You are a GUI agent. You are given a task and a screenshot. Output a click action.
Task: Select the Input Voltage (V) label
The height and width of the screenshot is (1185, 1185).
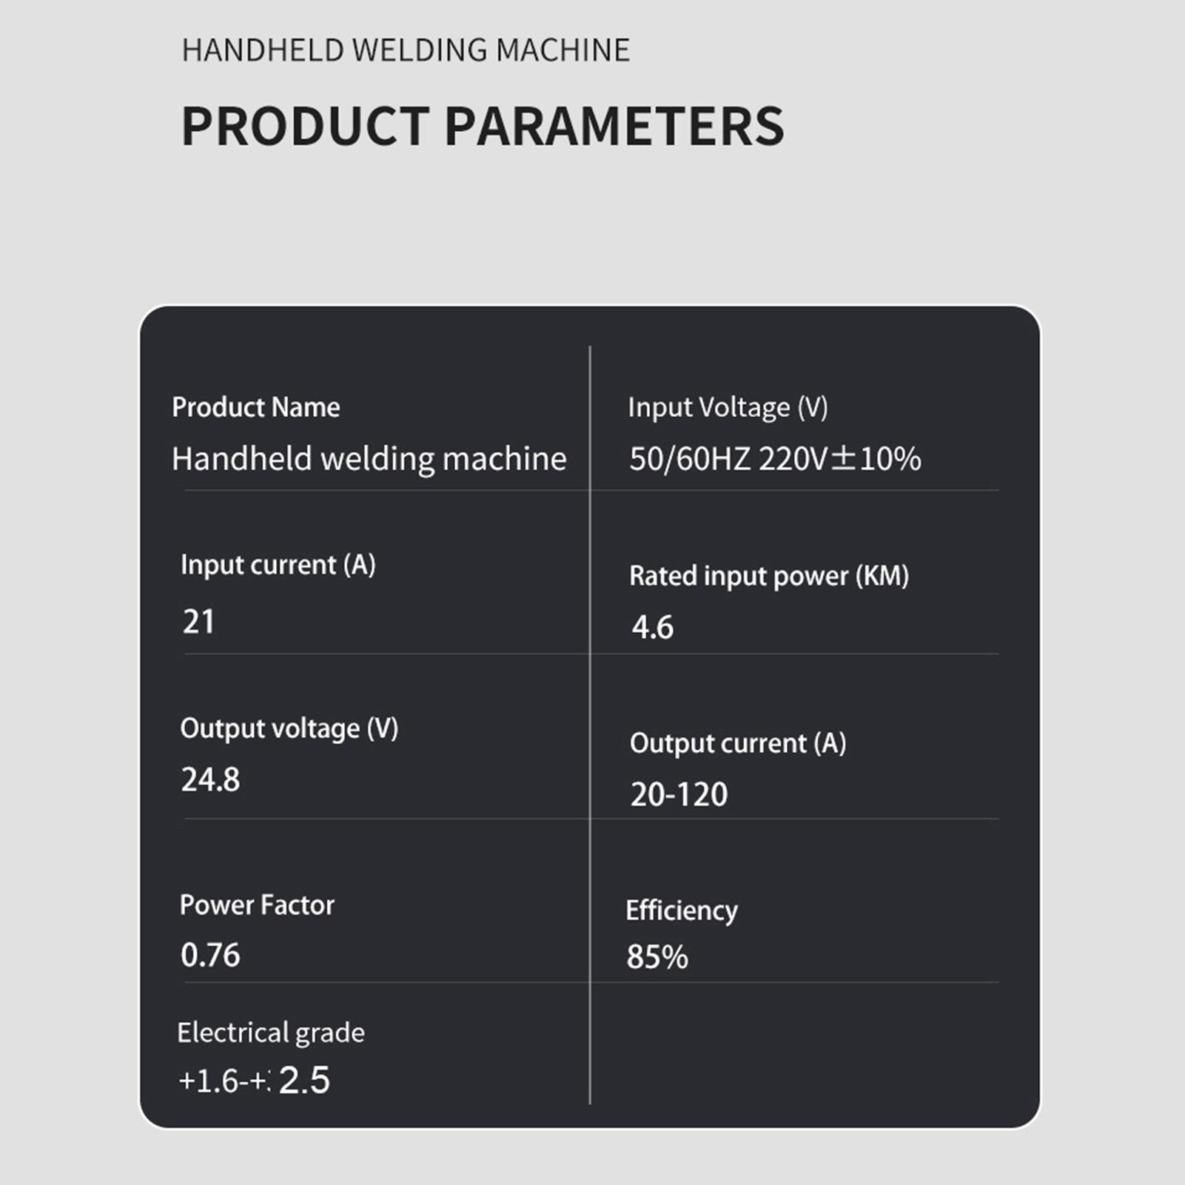click(x=728, y=408)
